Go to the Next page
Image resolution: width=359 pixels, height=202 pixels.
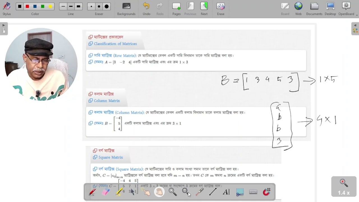point(204,9)
